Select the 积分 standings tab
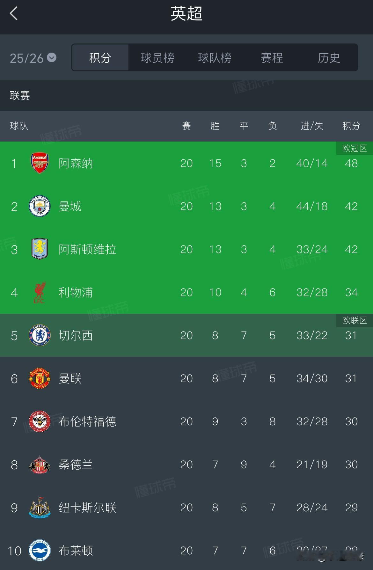The image size is (373, 570). tap(100, 58)
